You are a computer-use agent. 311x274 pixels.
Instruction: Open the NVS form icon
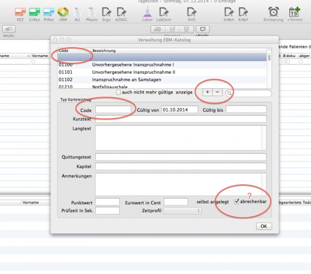pyautogui.click(x=191, y=12)
